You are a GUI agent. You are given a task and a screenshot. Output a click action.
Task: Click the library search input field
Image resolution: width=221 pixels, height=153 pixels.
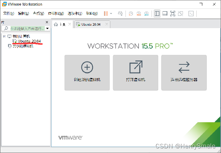(x=27, y=28)
